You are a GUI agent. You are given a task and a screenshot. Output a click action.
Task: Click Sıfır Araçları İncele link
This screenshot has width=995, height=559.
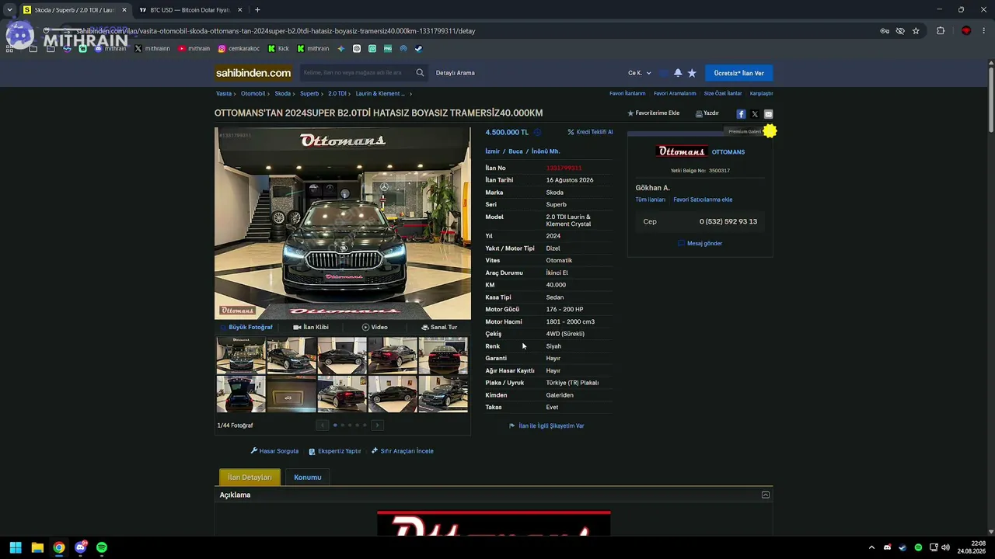click(x=403, y=451)
